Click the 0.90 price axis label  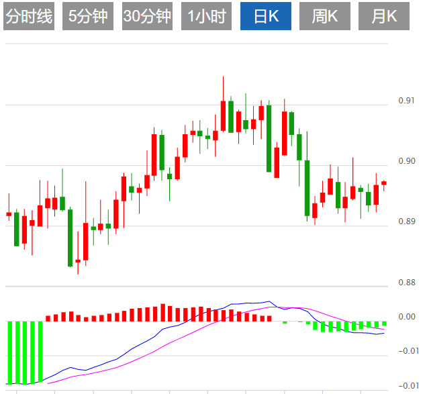407,161
